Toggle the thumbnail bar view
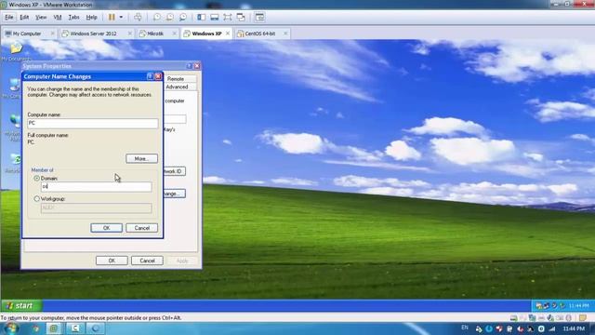This screenshot has height=335, width=595. tap(215, 17)
